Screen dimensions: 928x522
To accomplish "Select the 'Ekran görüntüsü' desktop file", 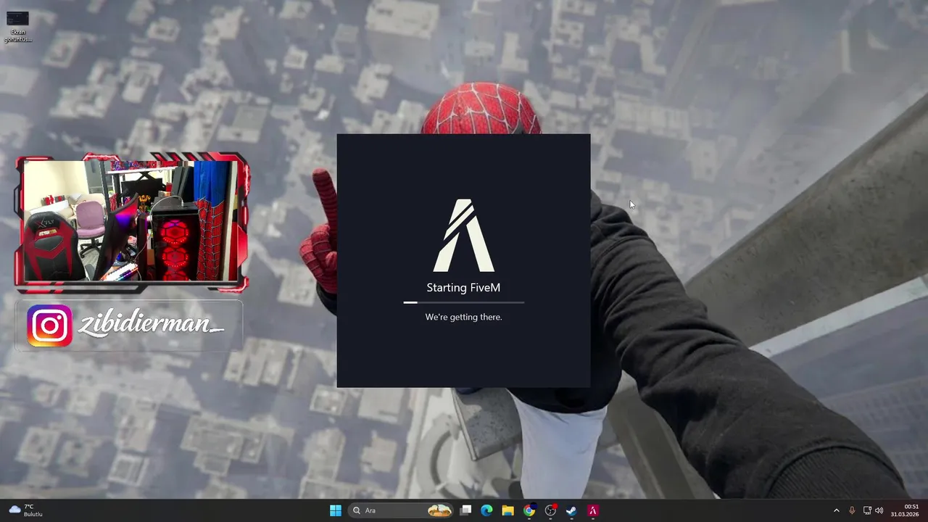I will [17, 26].
